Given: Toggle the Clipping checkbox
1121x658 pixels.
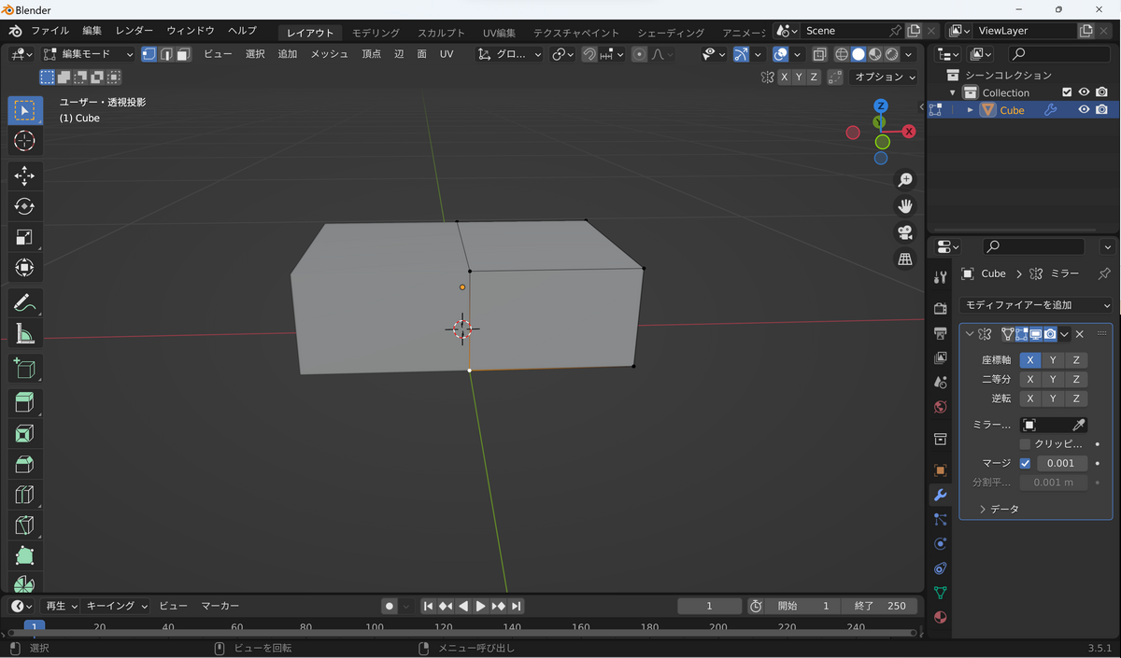Looking at the screenshot, I should tap(1025, 444).
